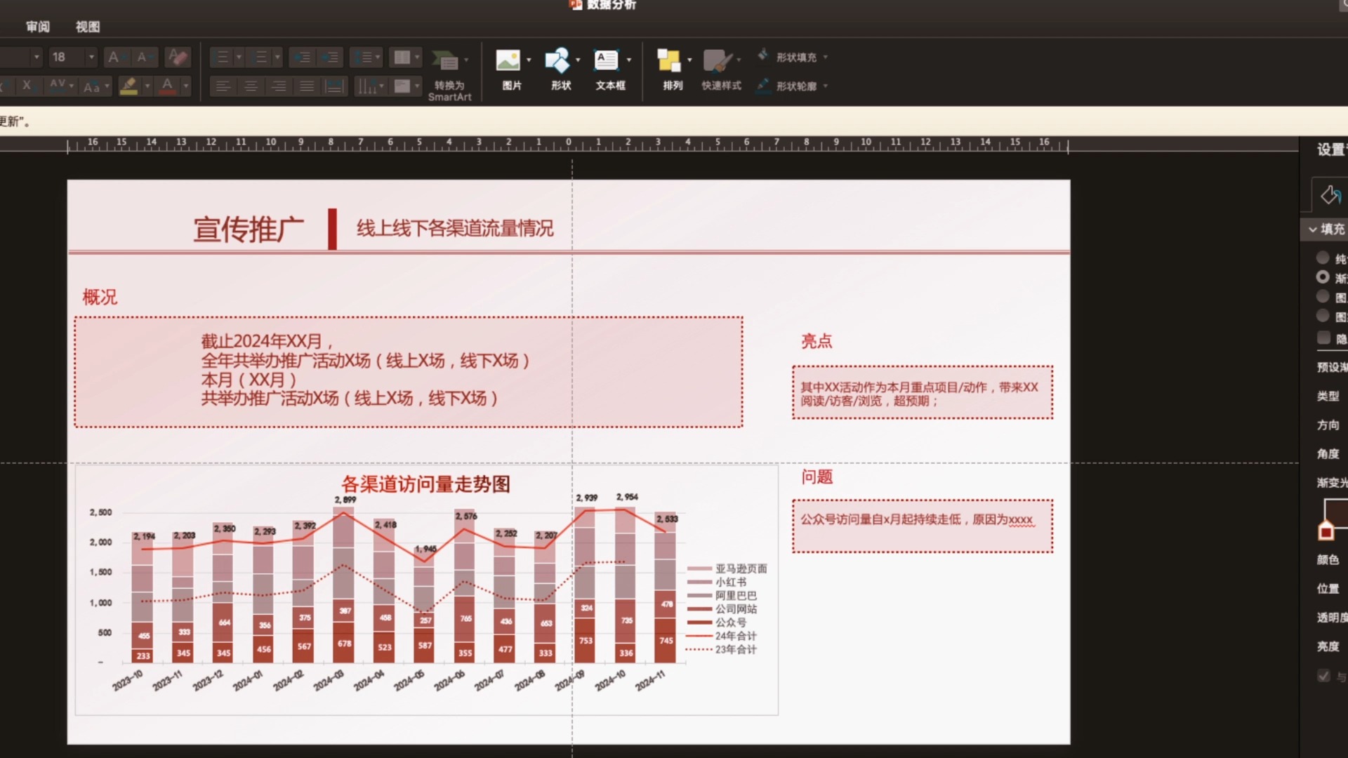Select the 亮点 heading on slide
The height and width of the screenshot is (758, 1348).
pyautogui.click(x=817, y=341)
